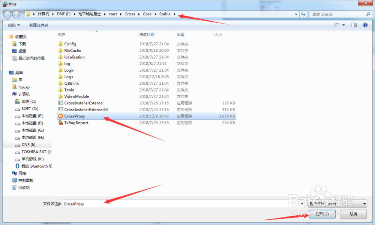Click the 下载 folder icon
375x225 pixels.
click(x=14, y=44)
